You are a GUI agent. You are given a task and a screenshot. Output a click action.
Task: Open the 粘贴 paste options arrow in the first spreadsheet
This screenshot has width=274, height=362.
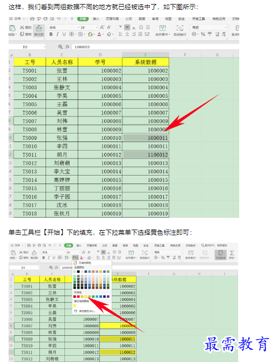click(16, 35)
